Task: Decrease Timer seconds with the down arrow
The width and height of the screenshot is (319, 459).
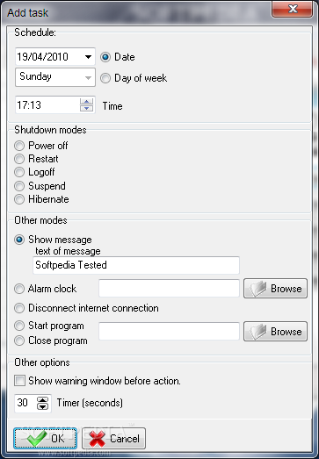Action: tap(43, 406)
